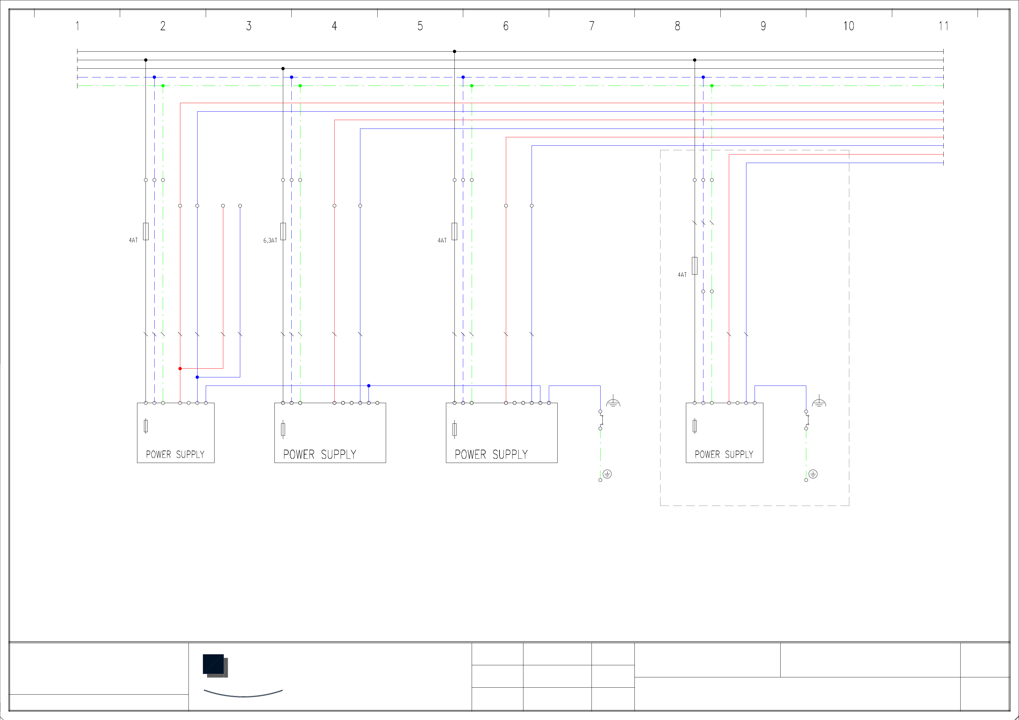Click the 4AT fuse inside dashed enclosure
The width and height of the screenshot is (1019, 720).
(695, 265)
